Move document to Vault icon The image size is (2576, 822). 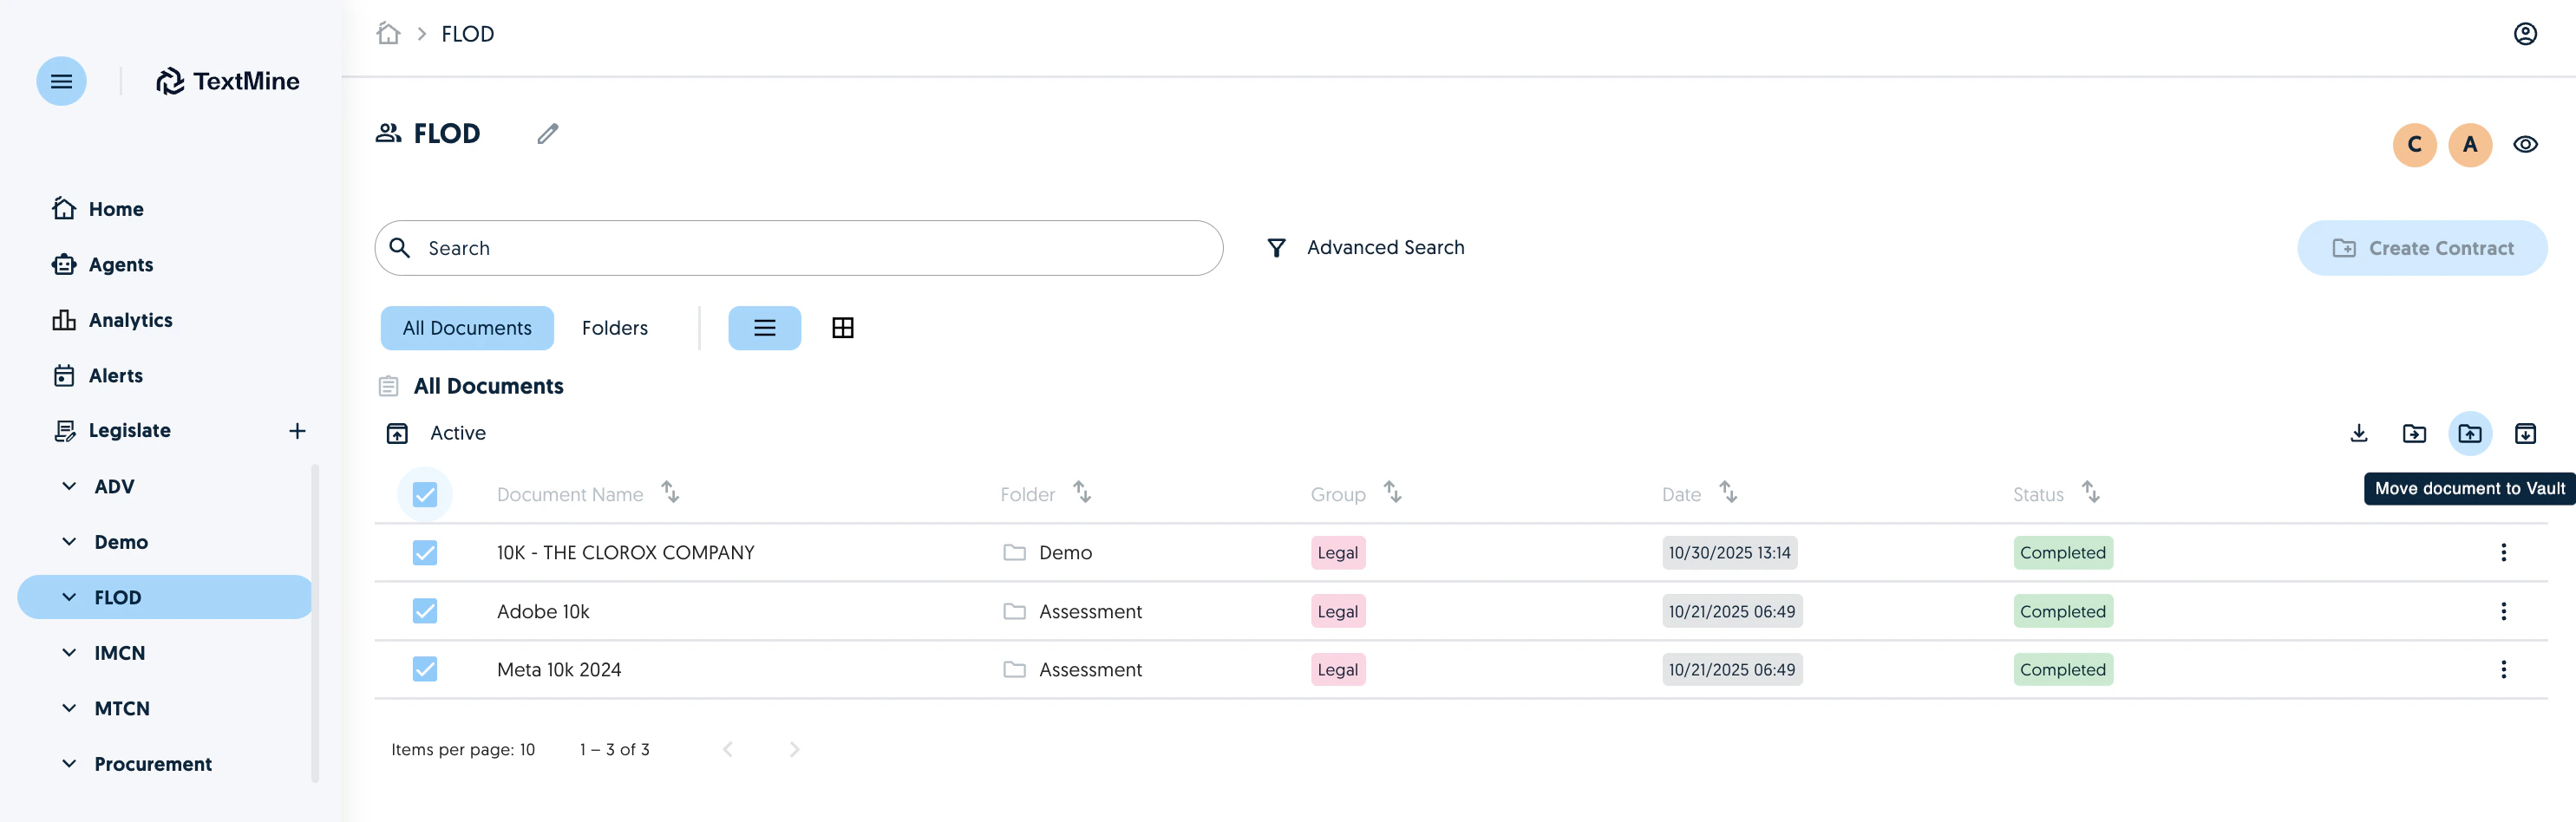(2469, 433)
